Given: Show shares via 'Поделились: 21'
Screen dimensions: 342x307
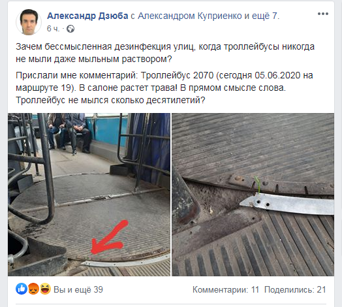Looking at the screenshot, I should [295, 289].
